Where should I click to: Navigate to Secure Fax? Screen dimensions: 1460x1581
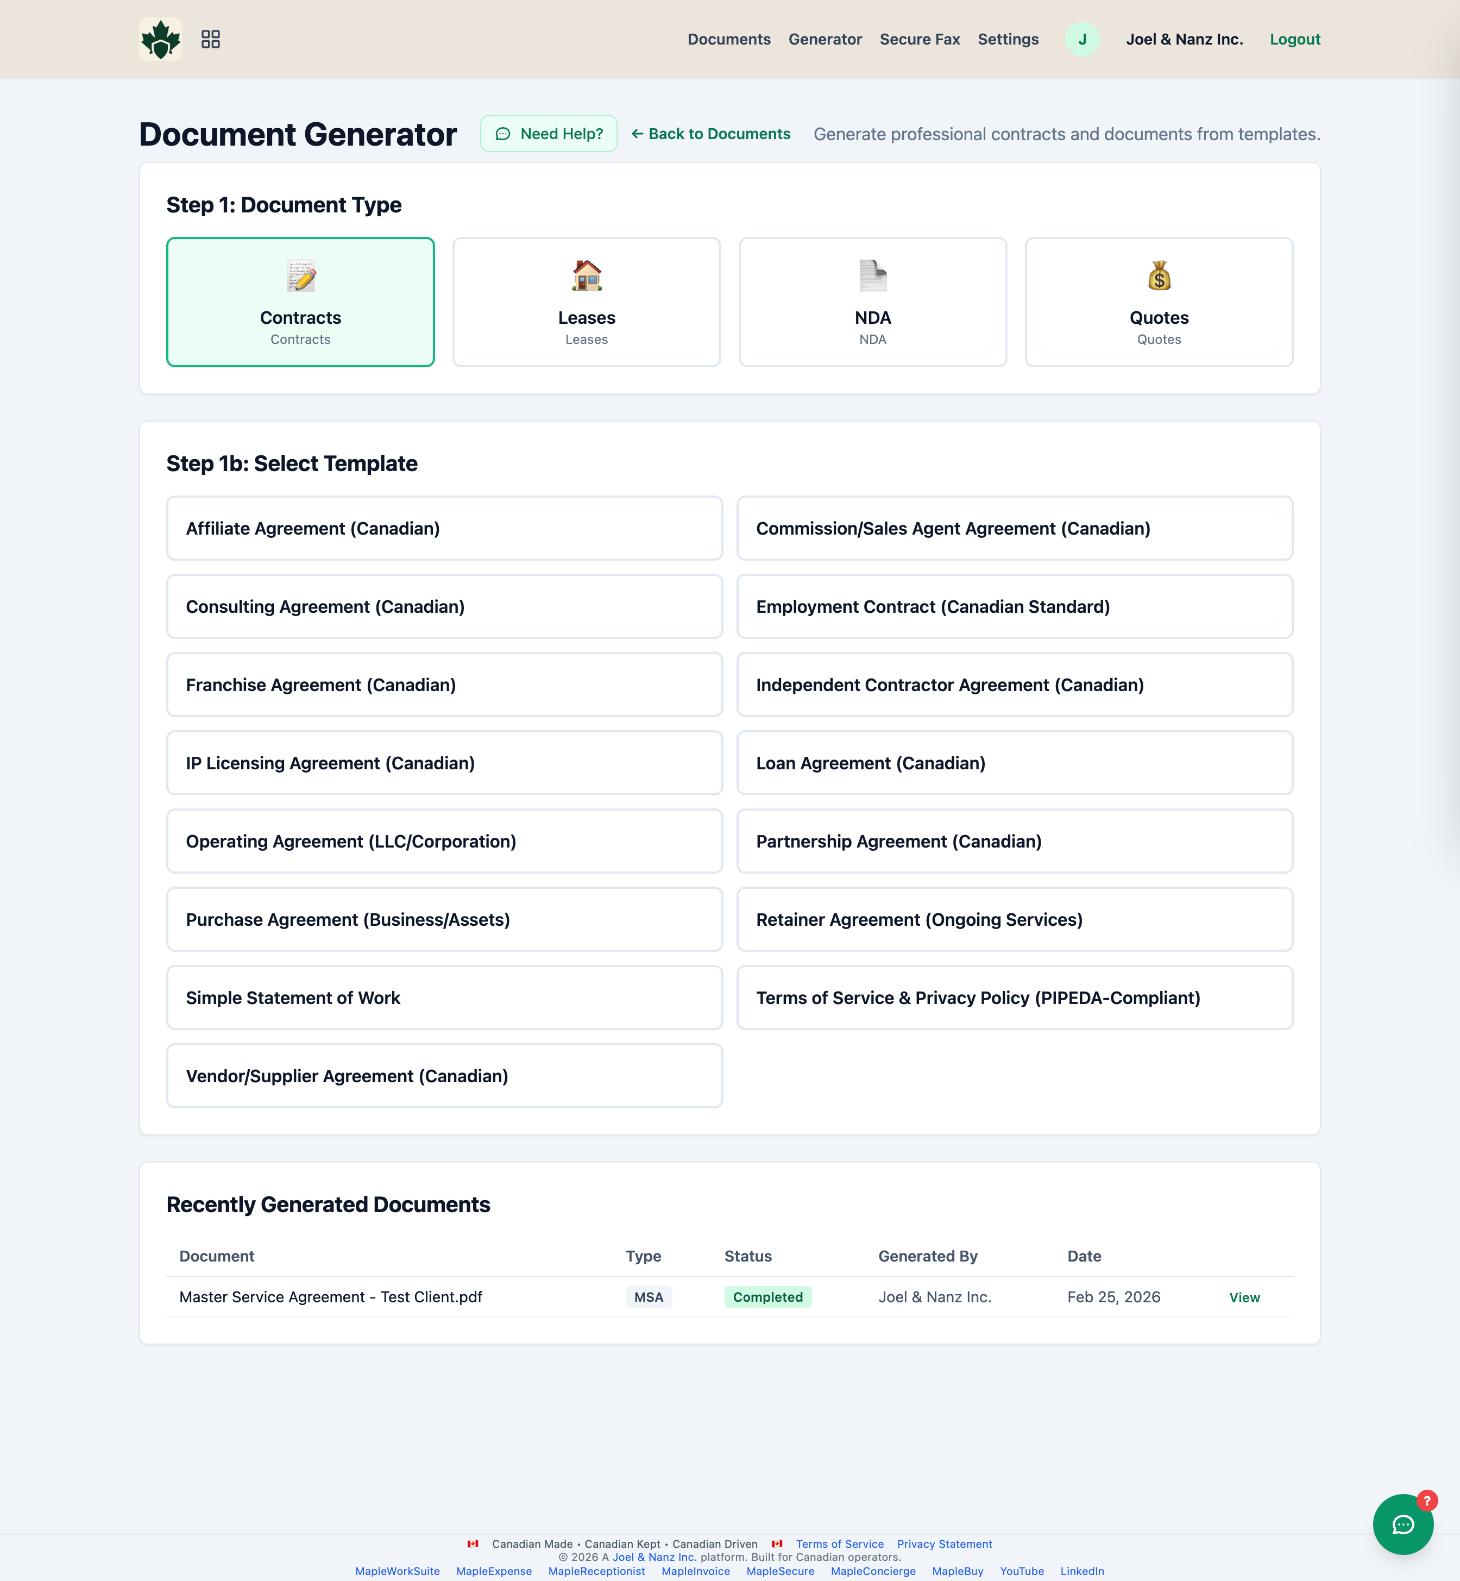pyautogui.click(x=919, y=39)
